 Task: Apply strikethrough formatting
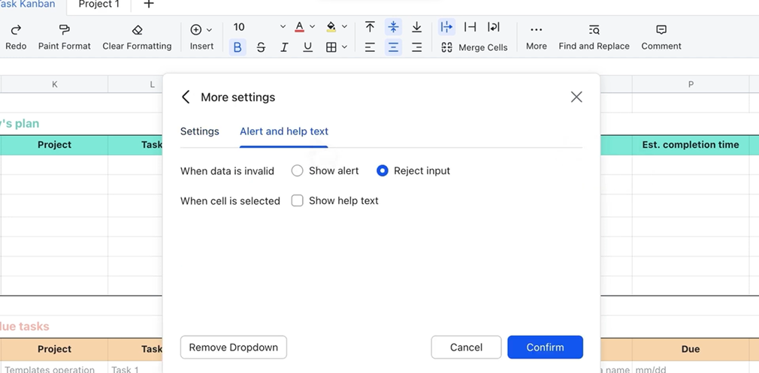(261, 47)
